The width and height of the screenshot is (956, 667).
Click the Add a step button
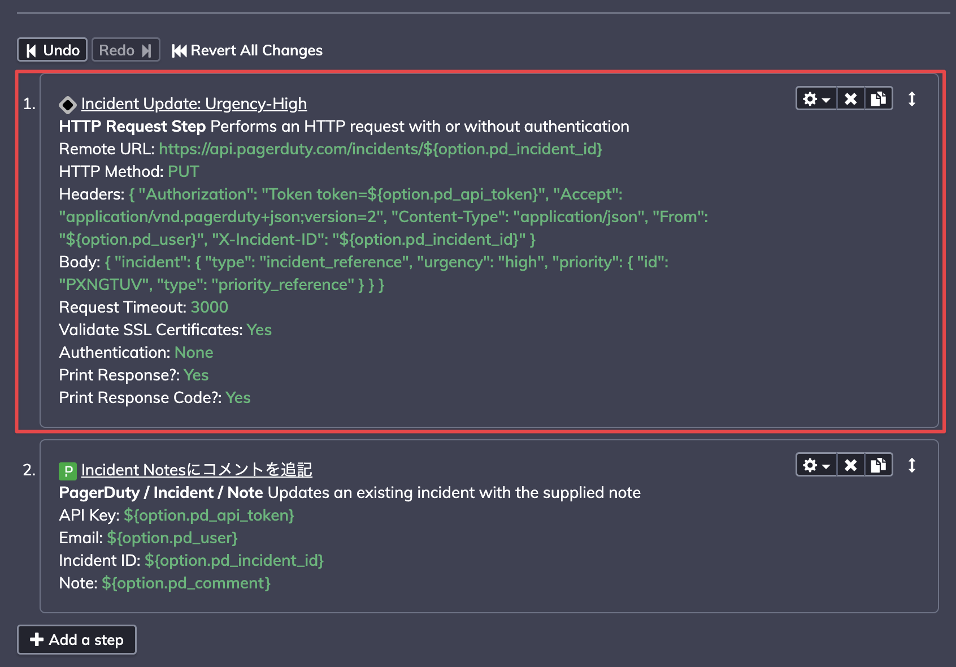77,639
